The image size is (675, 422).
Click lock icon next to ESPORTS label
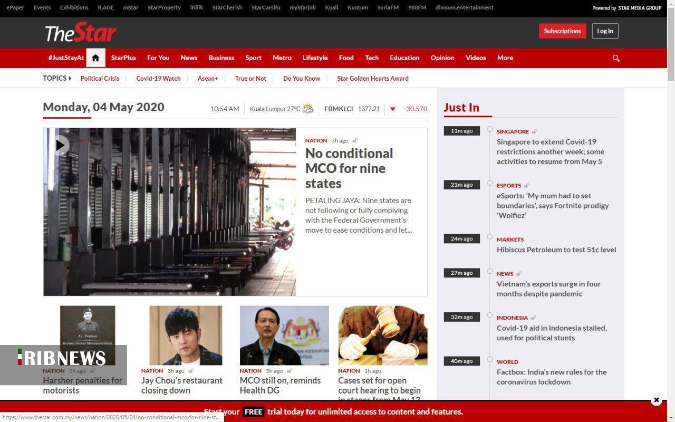527,186
